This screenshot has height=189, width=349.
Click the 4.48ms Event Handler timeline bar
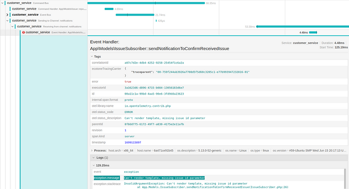313,32
